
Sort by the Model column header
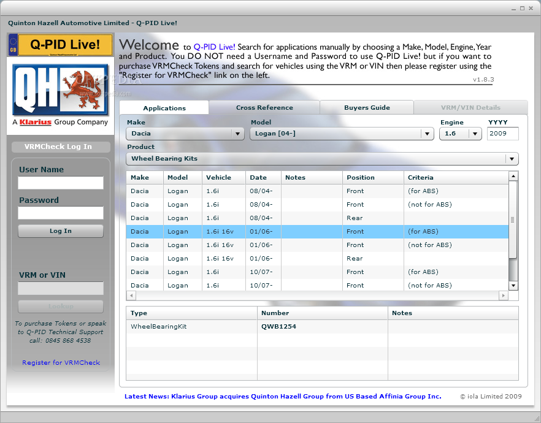point(183,178)
